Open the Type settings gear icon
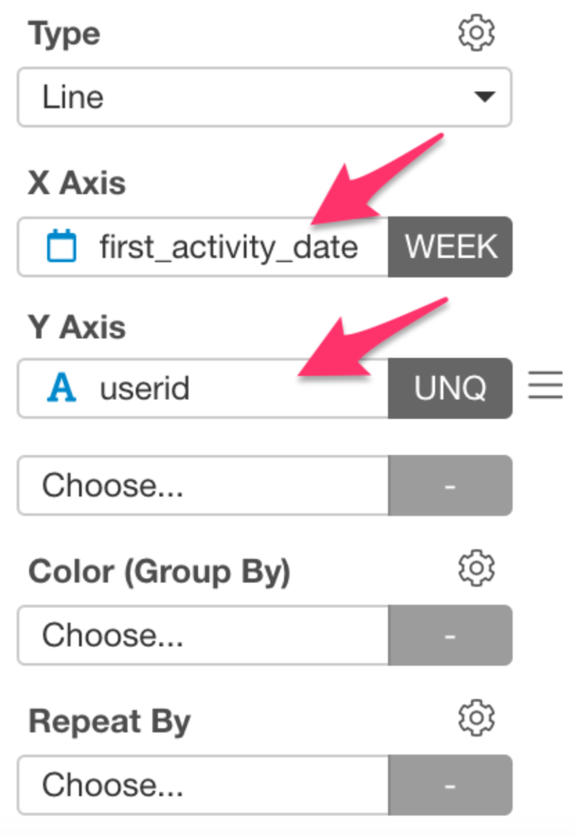 click(x=477, y=33)
